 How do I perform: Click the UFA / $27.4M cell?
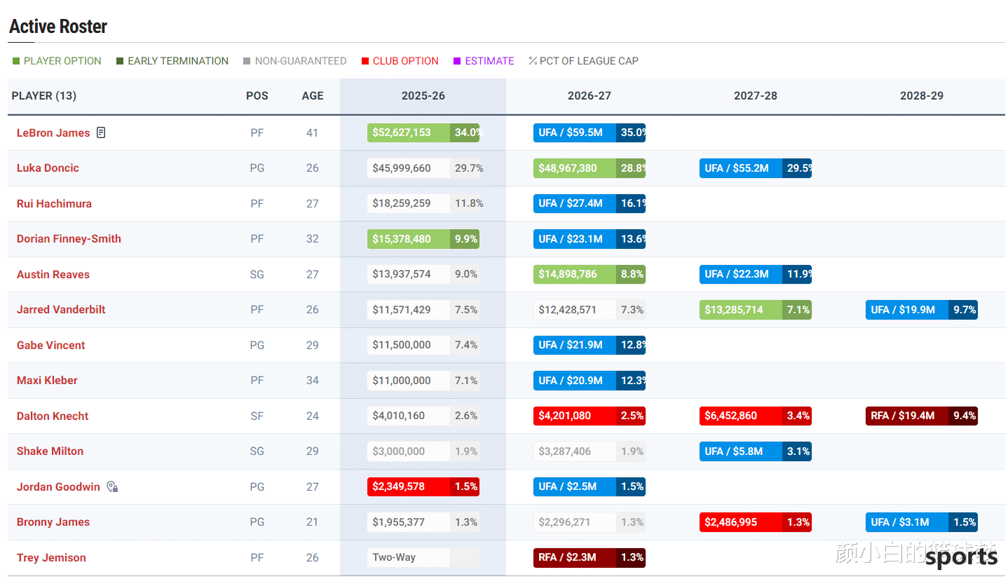click(x=590, y=203)
